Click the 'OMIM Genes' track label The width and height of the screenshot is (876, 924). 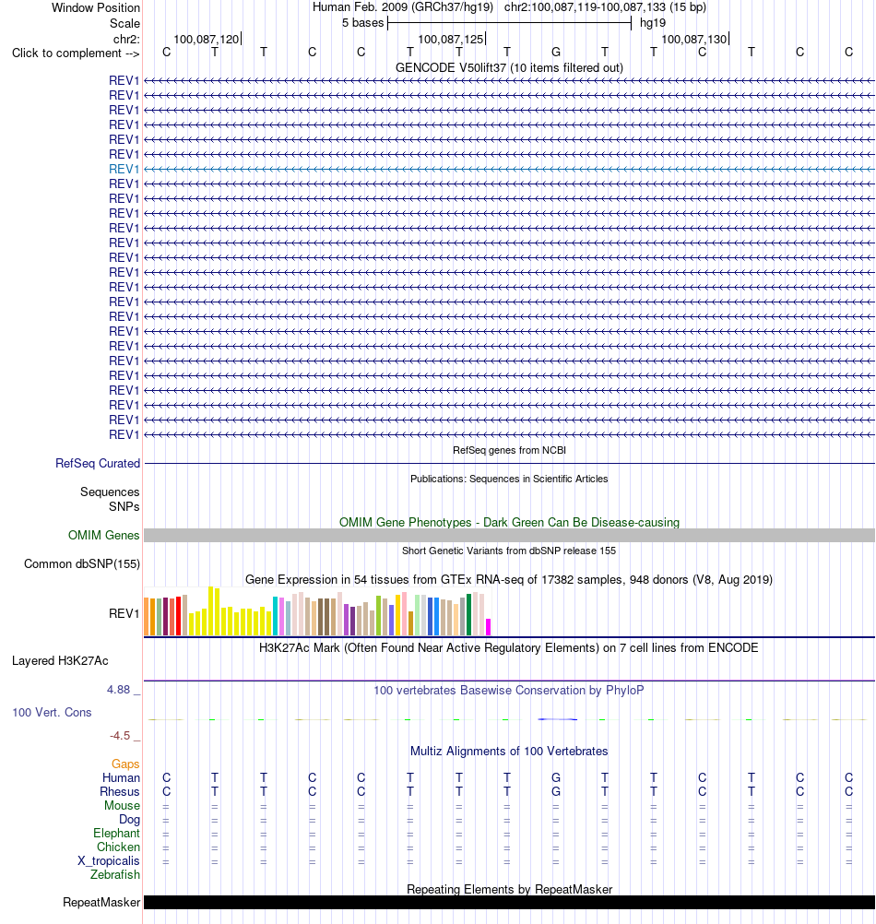103,535
